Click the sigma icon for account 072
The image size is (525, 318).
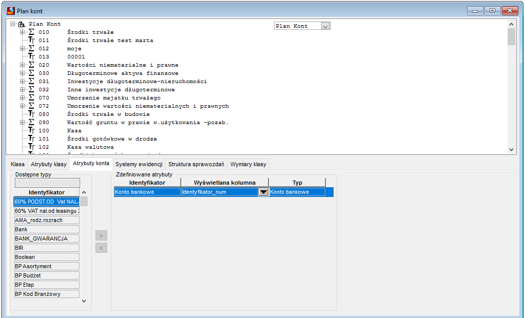31,106
